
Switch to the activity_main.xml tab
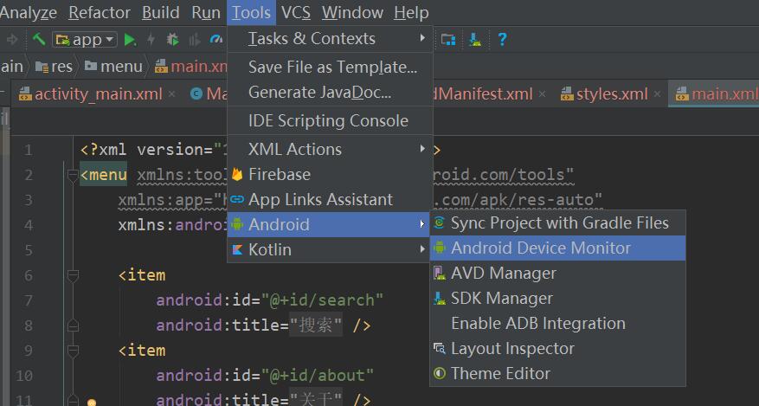pos(91,93)
